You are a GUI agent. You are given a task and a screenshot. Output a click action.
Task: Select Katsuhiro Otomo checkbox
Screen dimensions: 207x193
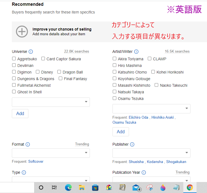pos(114,72)
